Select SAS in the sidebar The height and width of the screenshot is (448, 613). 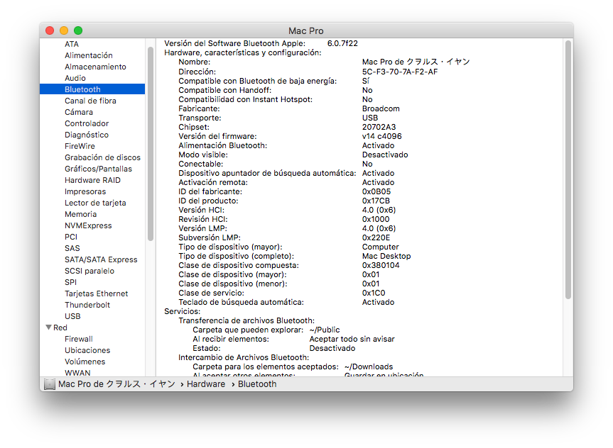point(72,248)
